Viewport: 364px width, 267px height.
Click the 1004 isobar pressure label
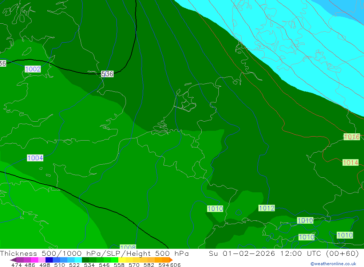point(35,158)
